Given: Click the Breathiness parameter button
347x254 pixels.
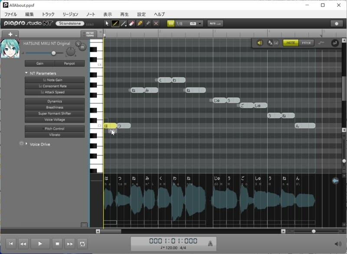Looking at the screenshot, I should tap(55, 107).
